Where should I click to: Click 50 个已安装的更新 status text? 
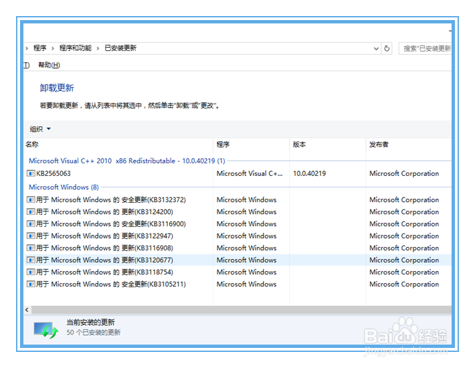pyautogui.click(x=94, y=333)
